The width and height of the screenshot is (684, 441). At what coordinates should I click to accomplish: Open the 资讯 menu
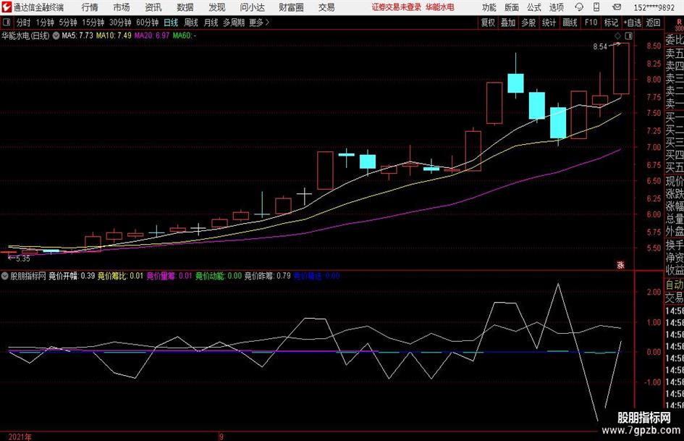[x=153, y=7]
